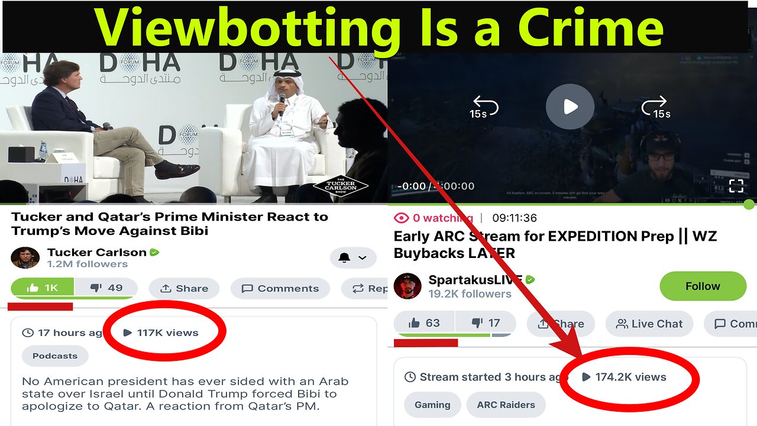The height and width of the screenshot is (426, 757).
Task: Skip forward 15 seconds in stream
Action: (x=656, y=107)
